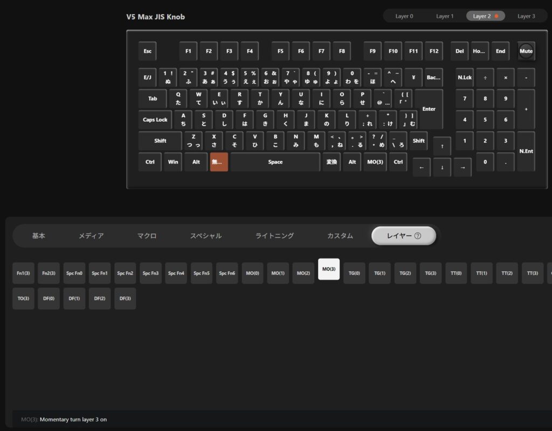
Task: Click the numpad divide key
Action: 485,77
